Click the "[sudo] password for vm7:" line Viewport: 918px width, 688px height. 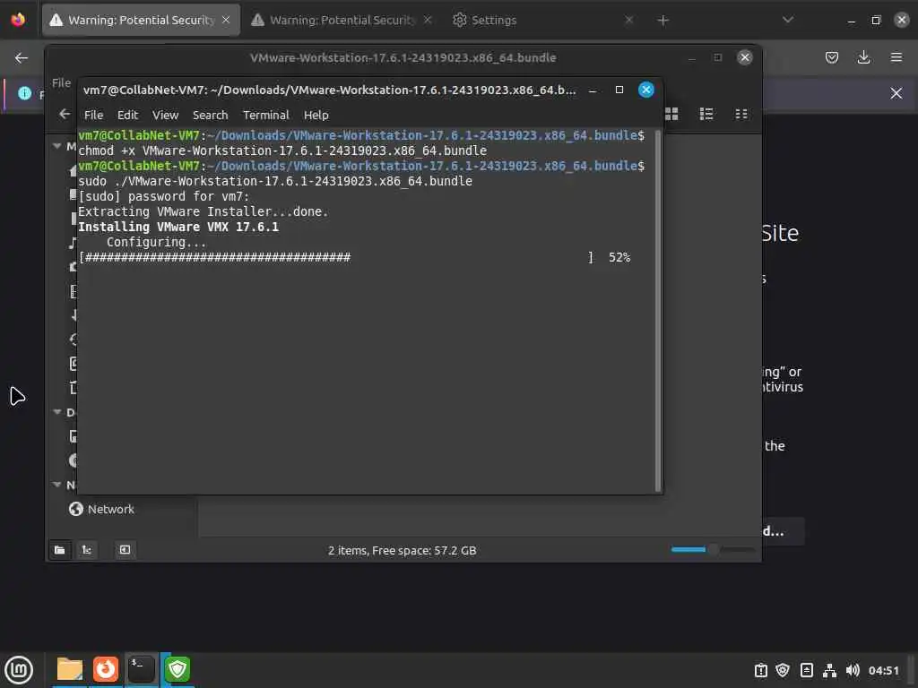pos(164,196)
